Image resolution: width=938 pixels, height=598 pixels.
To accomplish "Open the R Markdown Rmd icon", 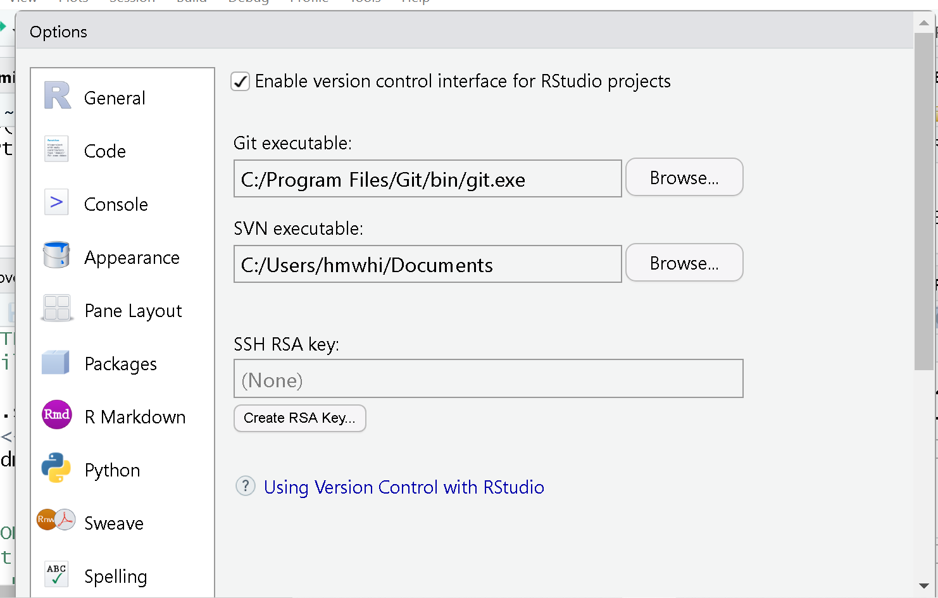I will (56, 414).
